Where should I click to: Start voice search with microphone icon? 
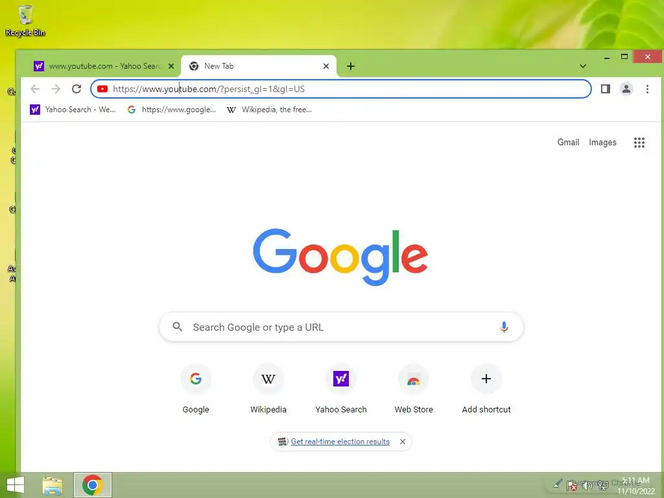(x=503, y=327)
